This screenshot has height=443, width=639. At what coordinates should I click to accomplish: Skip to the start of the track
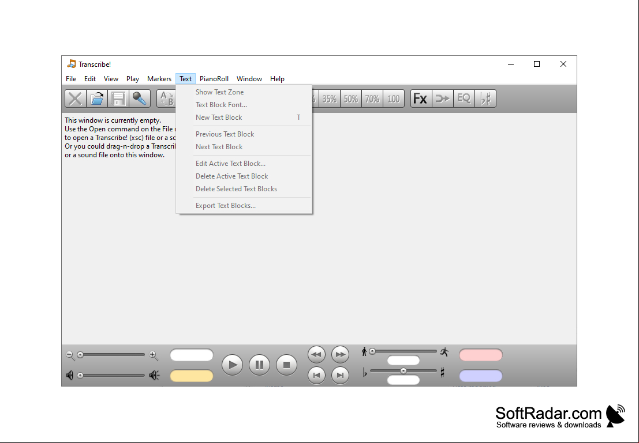click(x=317, y=375)
